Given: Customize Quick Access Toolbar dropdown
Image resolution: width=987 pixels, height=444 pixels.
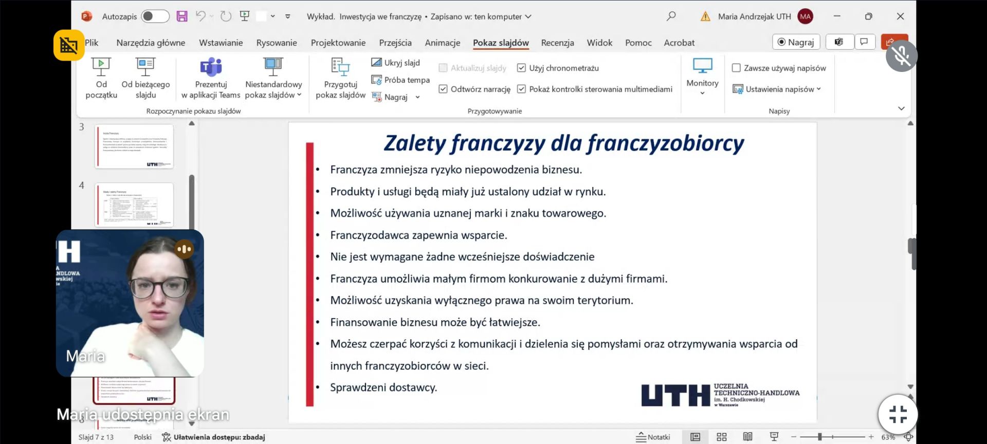Looking at the screenshot, I should coord(288,16).
